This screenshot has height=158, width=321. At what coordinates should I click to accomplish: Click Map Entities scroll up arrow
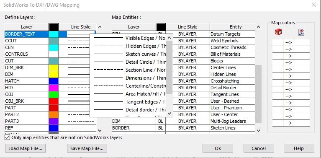[258, 27]
